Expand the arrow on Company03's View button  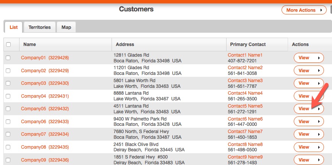319,83
